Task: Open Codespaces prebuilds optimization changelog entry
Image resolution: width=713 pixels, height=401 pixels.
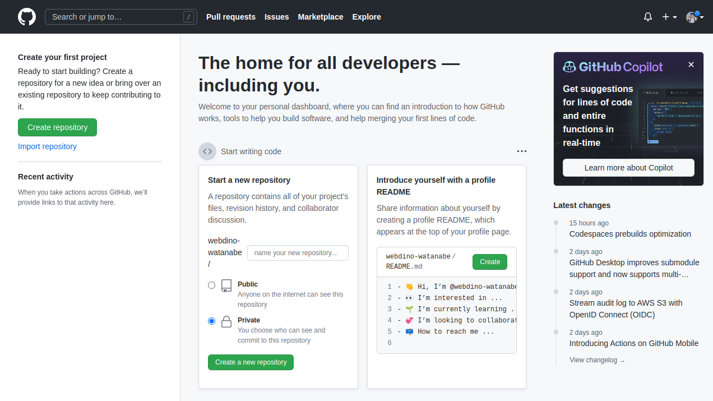Action: coord(630,234)
